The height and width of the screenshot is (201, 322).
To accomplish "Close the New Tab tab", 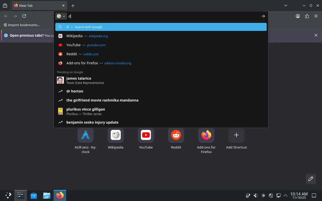I will [63, 6].
